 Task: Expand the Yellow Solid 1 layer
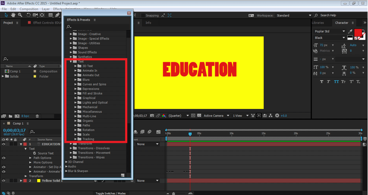pyautogui.click(x=21, y=181)
